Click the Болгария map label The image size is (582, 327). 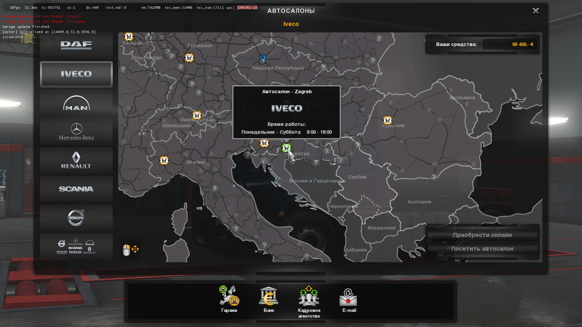click(x=420, y=202)
